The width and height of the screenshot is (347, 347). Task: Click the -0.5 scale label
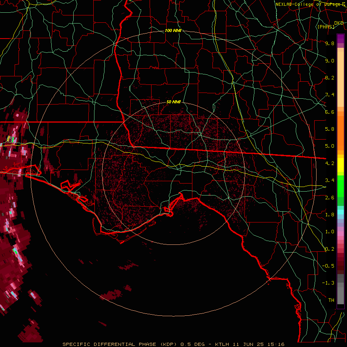click(x=328, y=266)
